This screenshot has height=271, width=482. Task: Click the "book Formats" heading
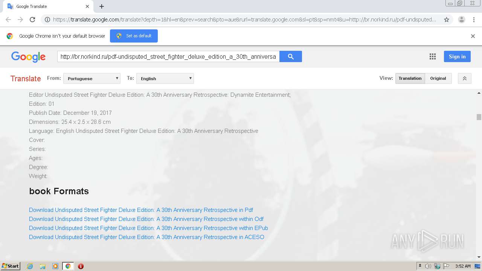click(x=59, y=191)
